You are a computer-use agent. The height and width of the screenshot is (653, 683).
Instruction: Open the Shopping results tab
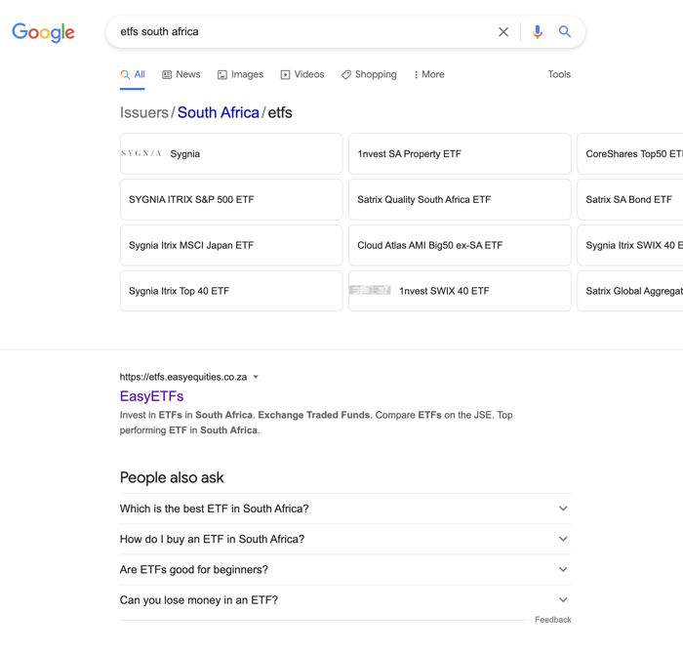pos(369,74)
